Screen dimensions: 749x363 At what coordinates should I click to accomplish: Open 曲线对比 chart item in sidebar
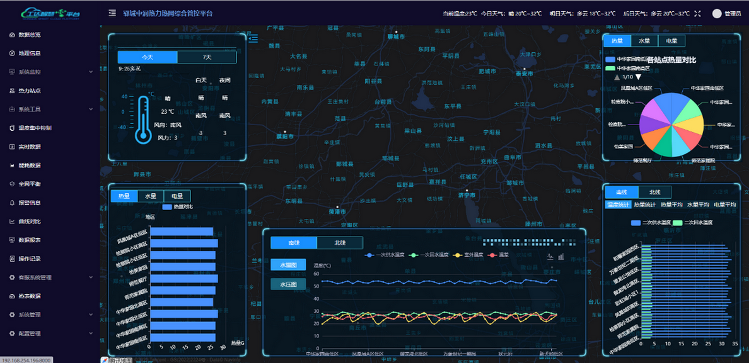[x=29, y=221]
